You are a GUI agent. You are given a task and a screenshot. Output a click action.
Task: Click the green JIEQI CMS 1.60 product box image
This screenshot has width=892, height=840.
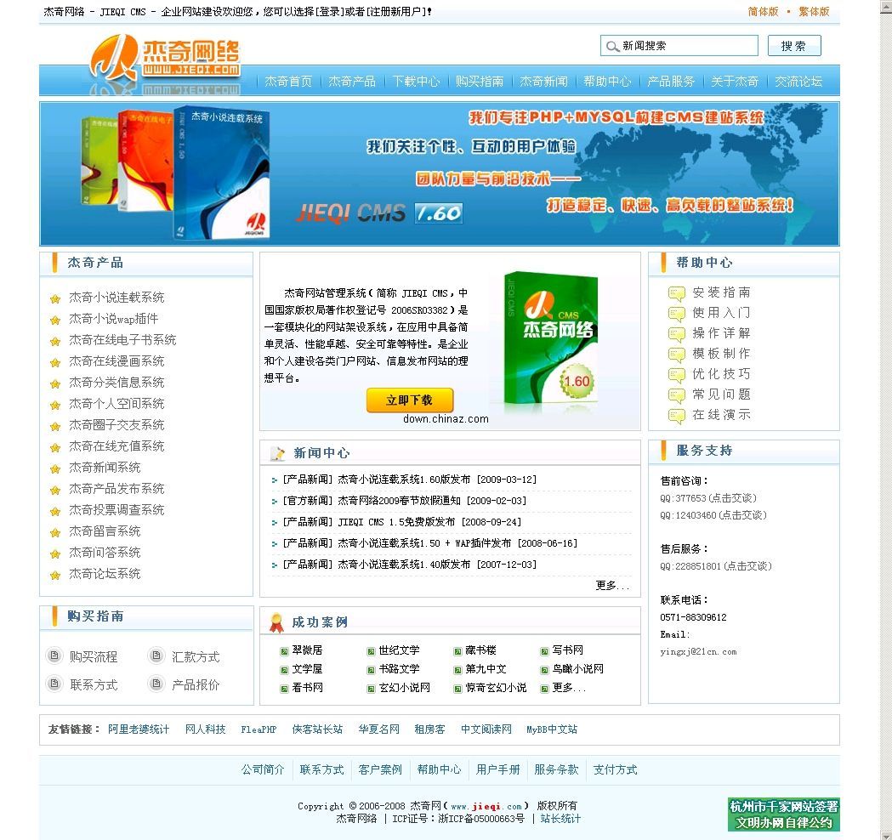[x=548, y=341]
